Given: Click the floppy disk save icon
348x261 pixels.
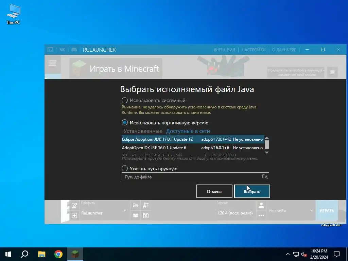Looking at the screenshot, I should [146, 215].
